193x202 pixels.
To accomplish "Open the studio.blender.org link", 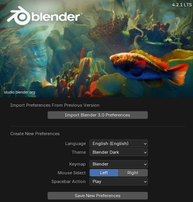I will pyautogui.click(x=19, y=92).
